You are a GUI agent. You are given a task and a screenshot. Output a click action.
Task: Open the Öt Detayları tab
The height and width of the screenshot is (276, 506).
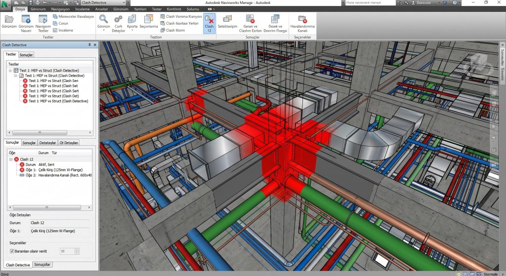[69, 143]
